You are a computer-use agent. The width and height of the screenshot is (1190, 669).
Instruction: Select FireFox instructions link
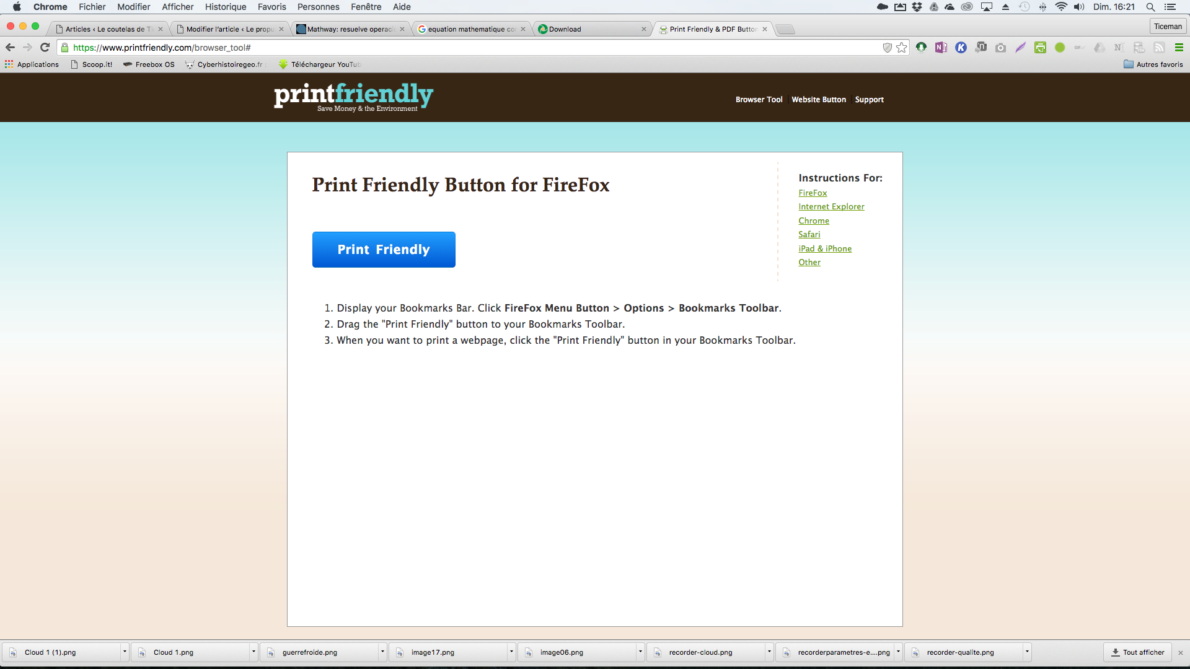point(811,193)
